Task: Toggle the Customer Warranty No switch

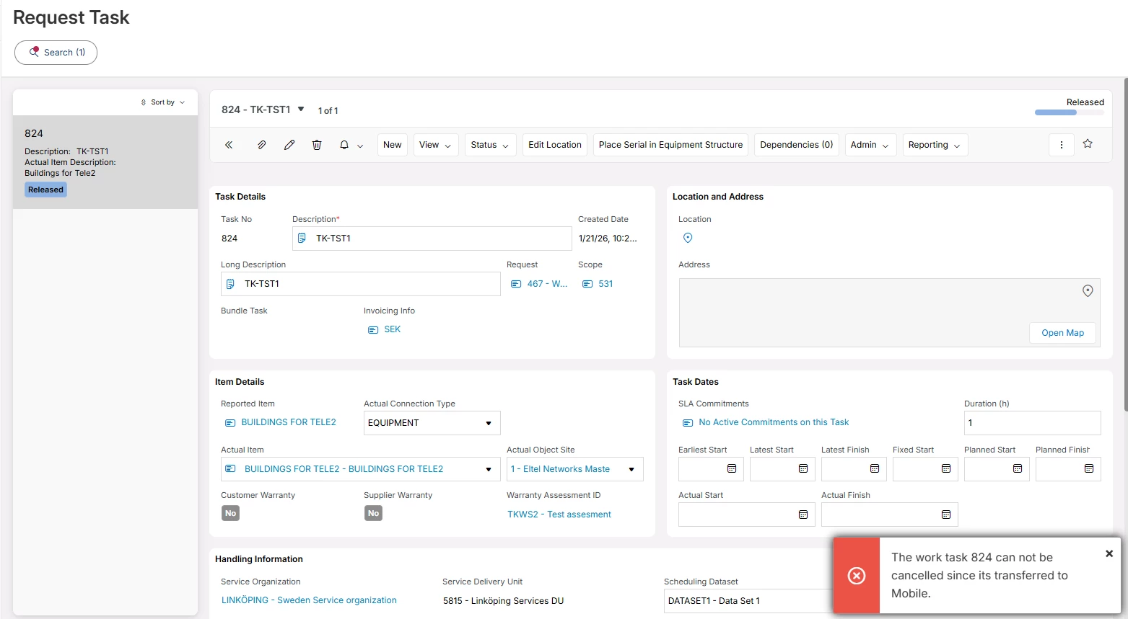Action: [x=230, y=513]
